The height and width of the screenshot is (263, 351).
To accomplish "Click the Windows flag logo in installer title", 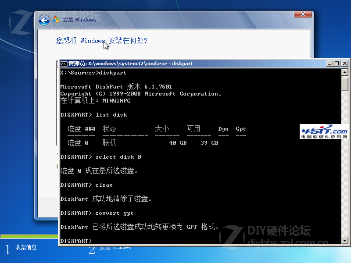I will pos(56,20).
